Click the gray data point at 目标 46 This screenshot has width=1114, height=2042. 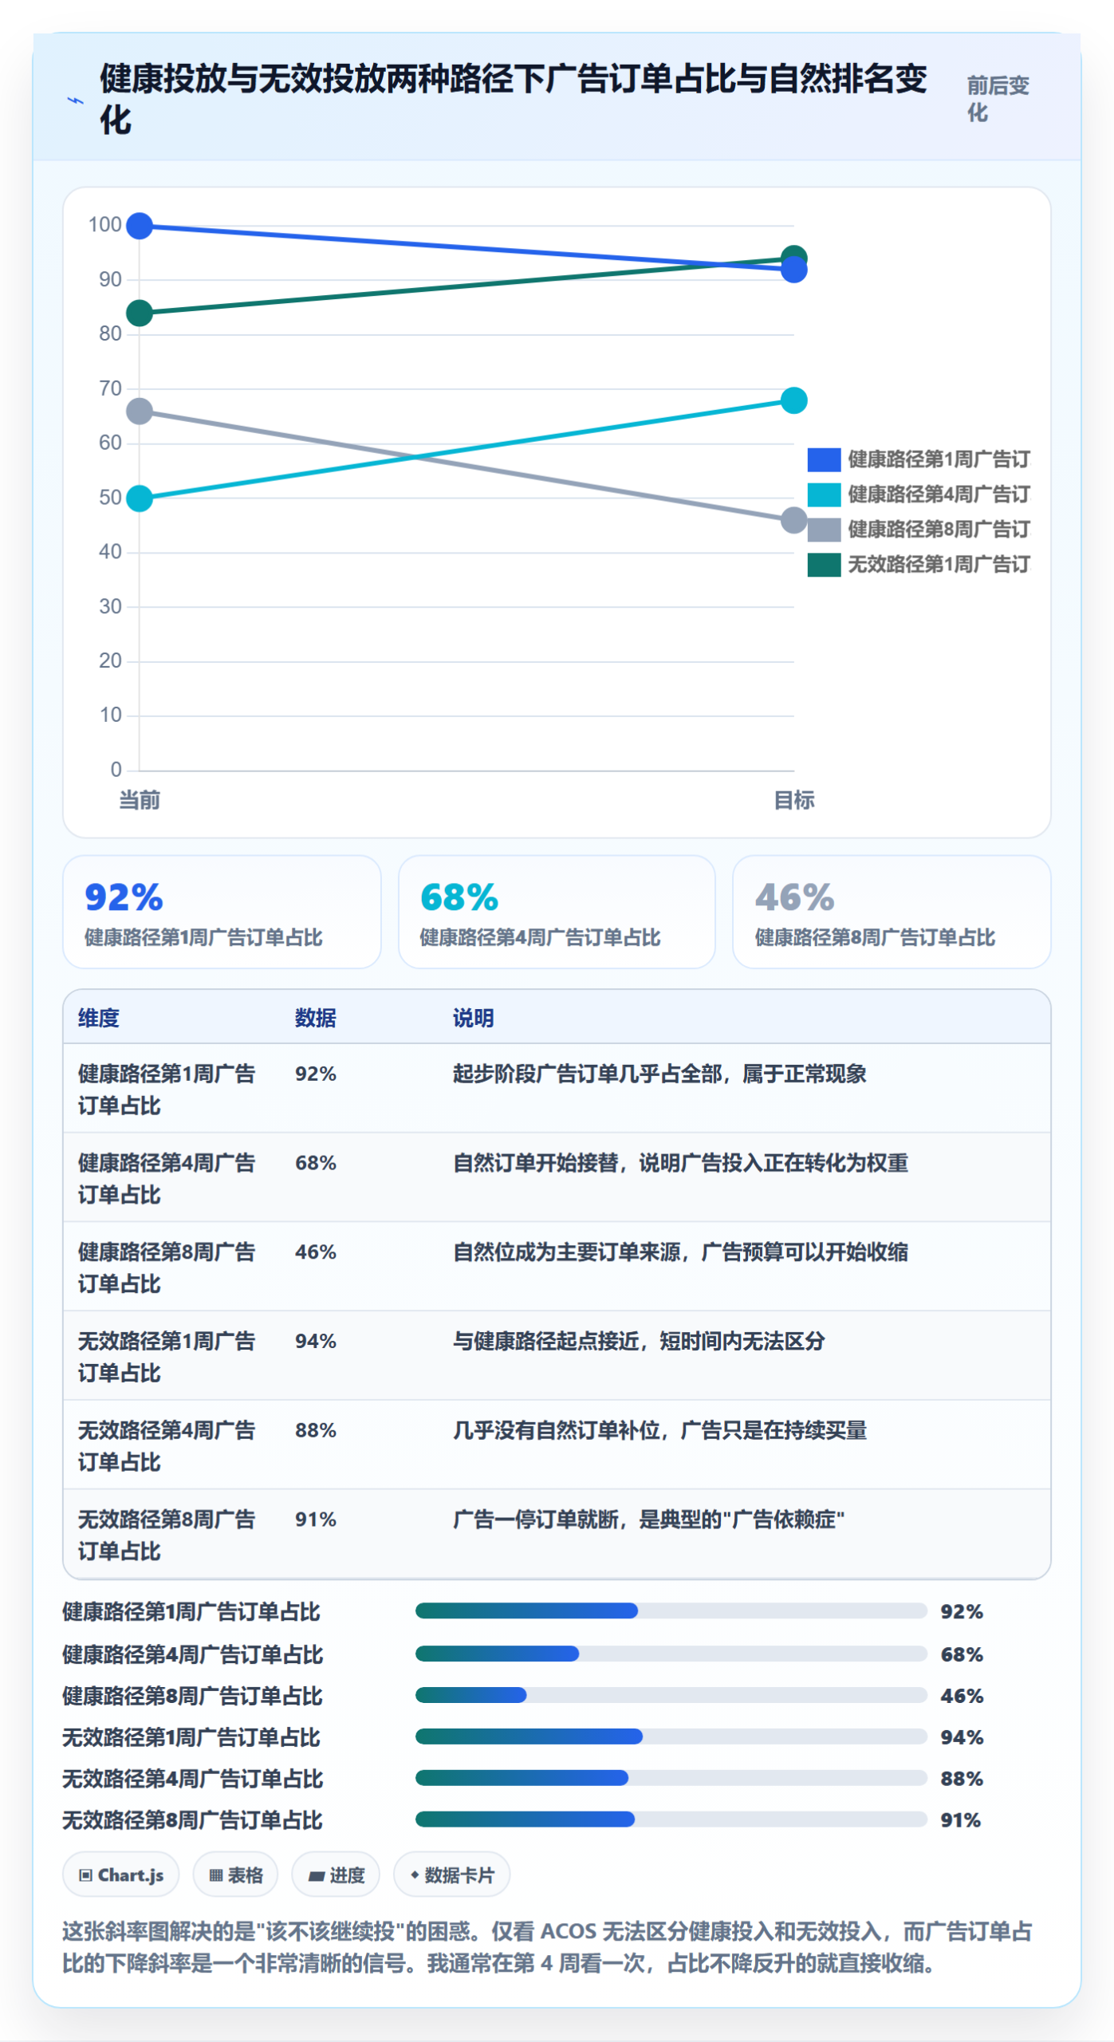pyautogui.click(x=793, y=520)
